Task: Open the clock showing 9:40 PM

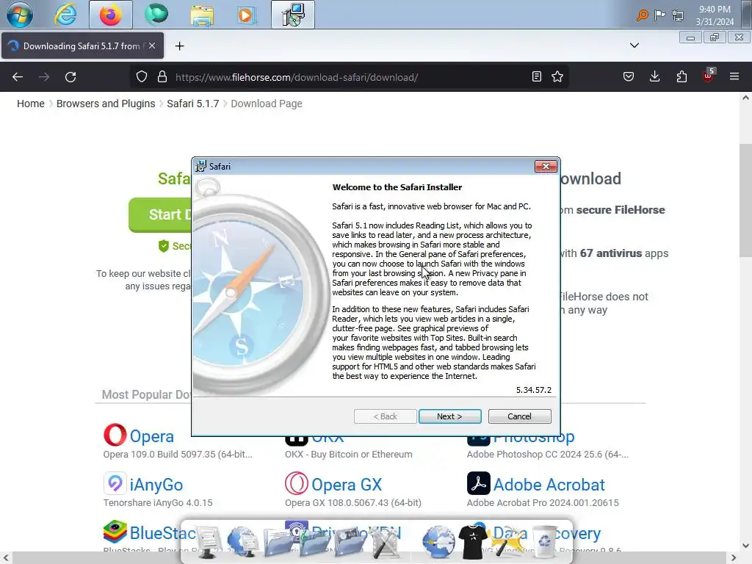Action: (715, 15)
